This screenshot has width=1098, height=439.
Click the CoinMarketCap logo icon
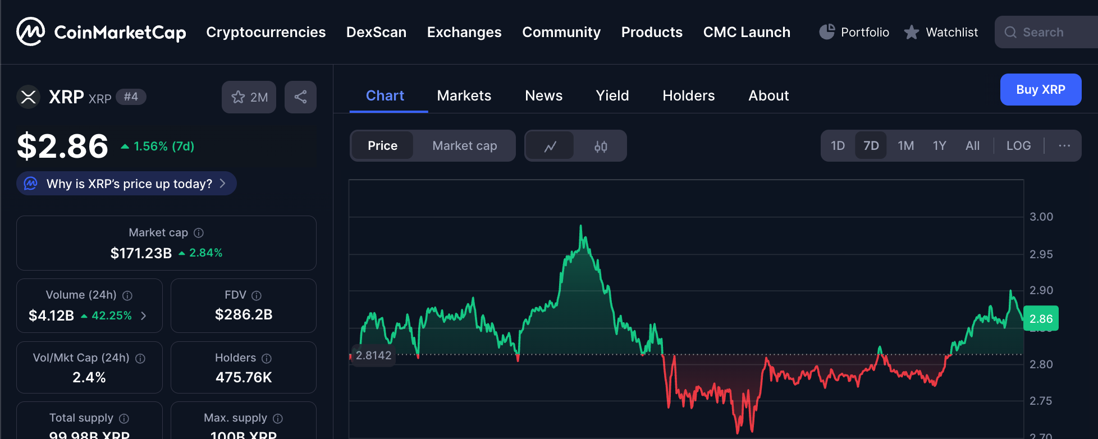point(30,32)
